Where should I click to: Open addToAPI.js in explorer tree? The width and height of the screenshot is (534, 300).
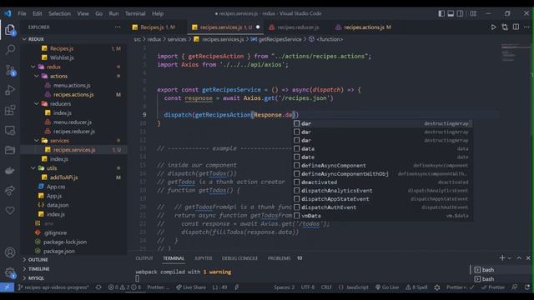[x=63, y=177]
